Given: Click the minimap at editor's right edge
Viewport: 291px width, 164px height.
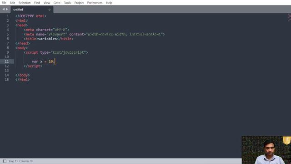Looking at the screenshot, I should (x=289, y=18).
